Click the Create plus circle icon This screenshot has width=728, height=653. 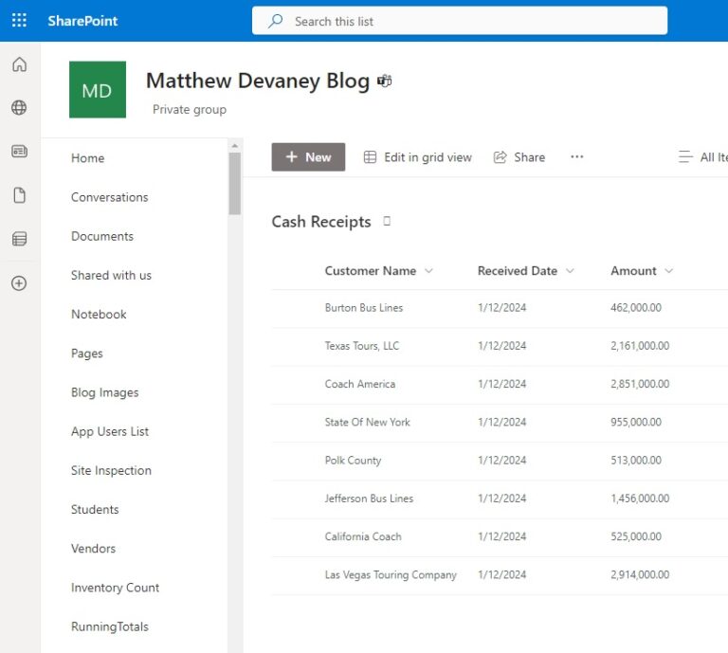(x=19, y=282)
